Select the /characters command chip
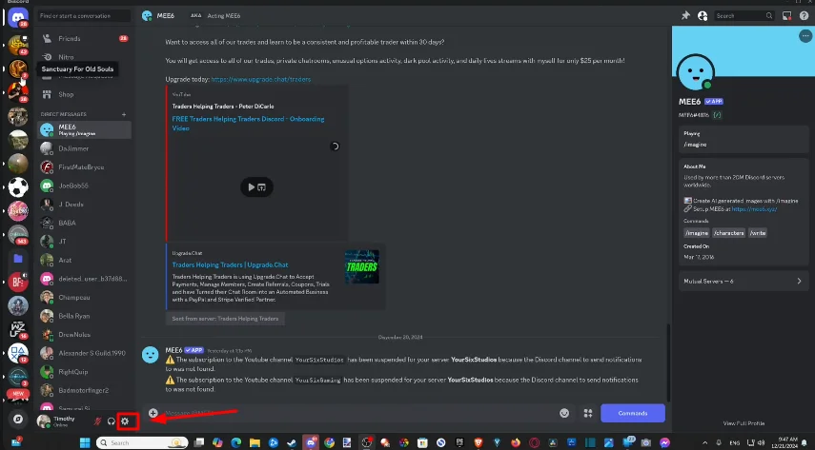The width and height of the screenshot is (815, 450). point(728,233)
